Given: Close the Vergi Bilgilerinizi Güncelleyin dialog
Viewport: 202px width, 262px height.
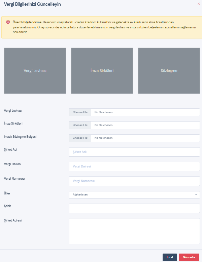Looking at the screenshot, I should point(198,3).
